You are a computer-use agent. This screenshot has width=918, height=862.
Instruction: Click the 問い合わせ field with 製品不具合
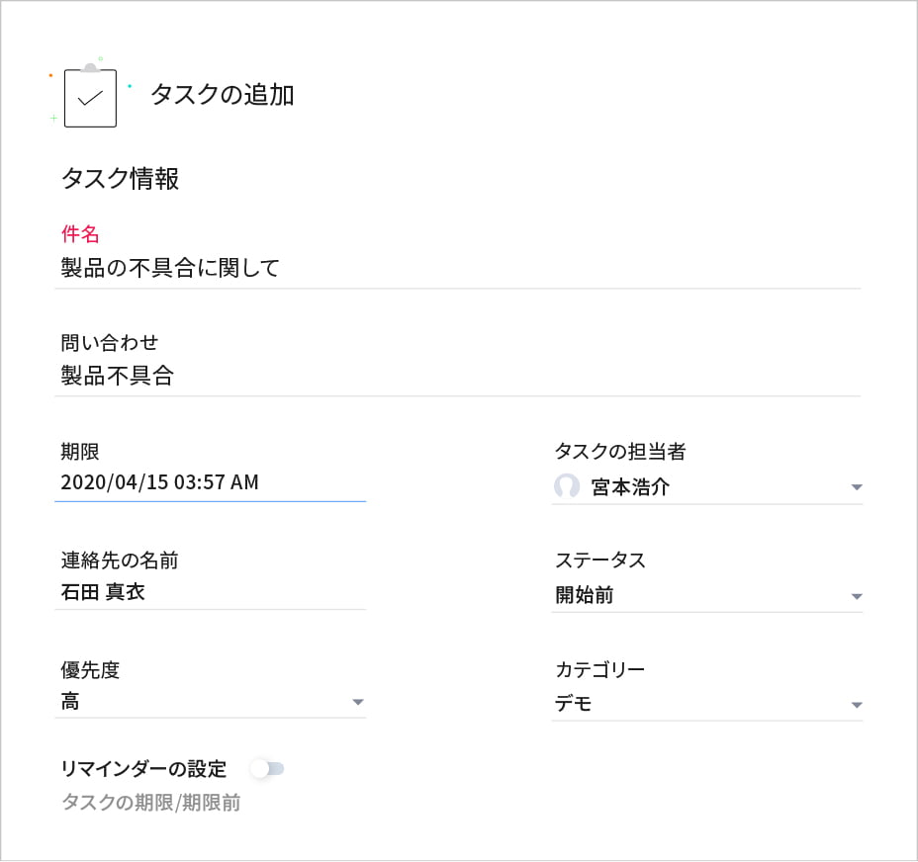click(455, 376)
